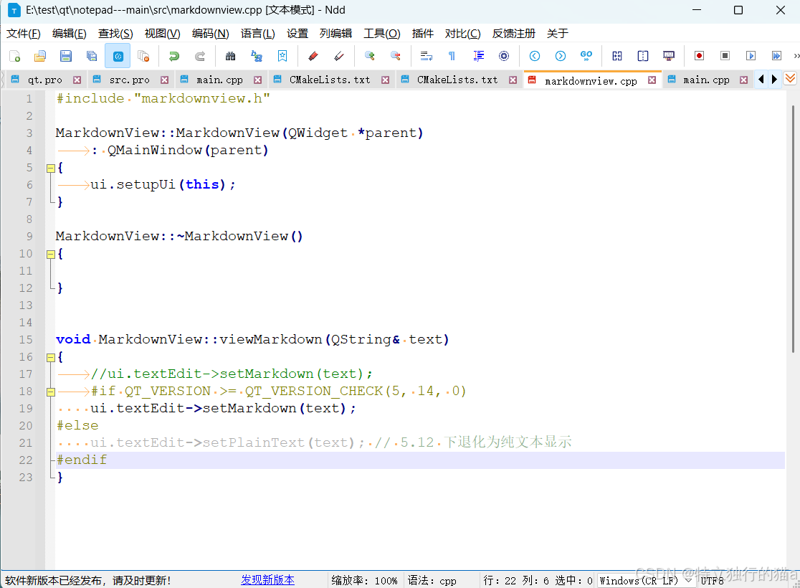Open the 关于 menu
Screen dimensions: 800x588
point(558,34)
